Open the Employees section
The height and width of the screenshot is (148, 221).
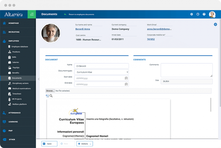pyautogui.click(x=14, y=41)
